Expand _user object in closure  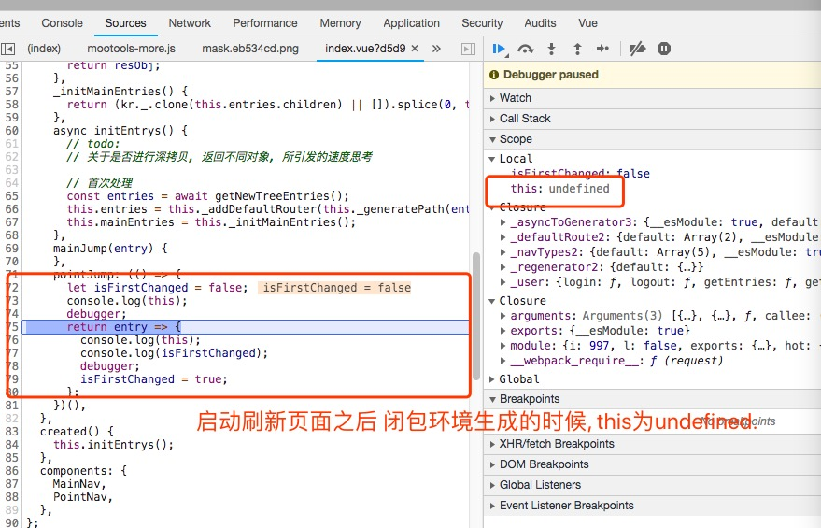click(503, 282)
